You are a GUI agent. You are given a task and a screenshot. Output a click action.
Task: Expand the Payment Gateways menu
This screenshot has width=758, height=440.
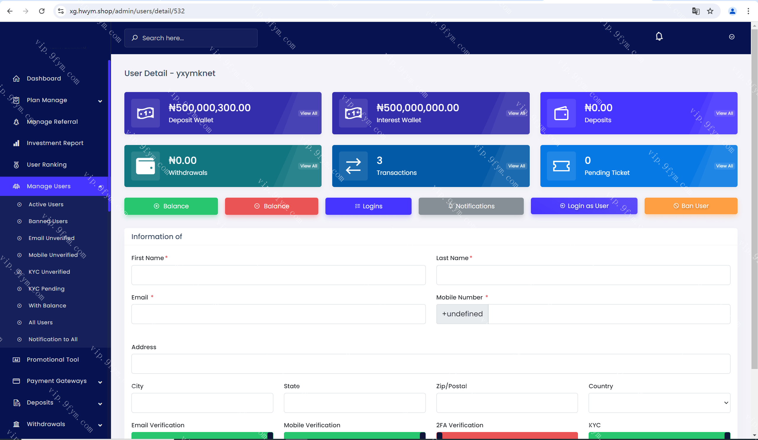[100, 382]
